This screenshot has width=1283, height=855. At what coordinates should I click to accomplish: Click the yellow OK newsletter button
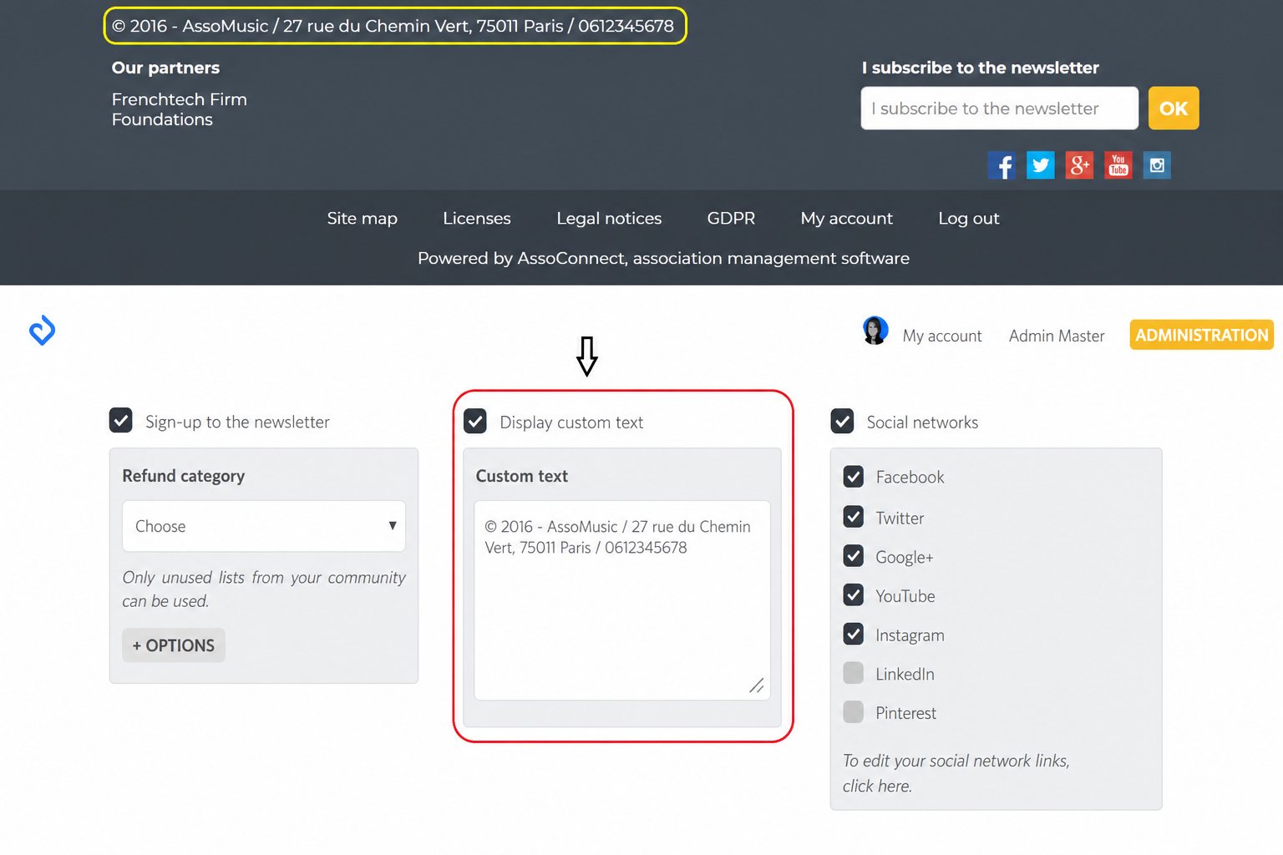[1174, 109]
